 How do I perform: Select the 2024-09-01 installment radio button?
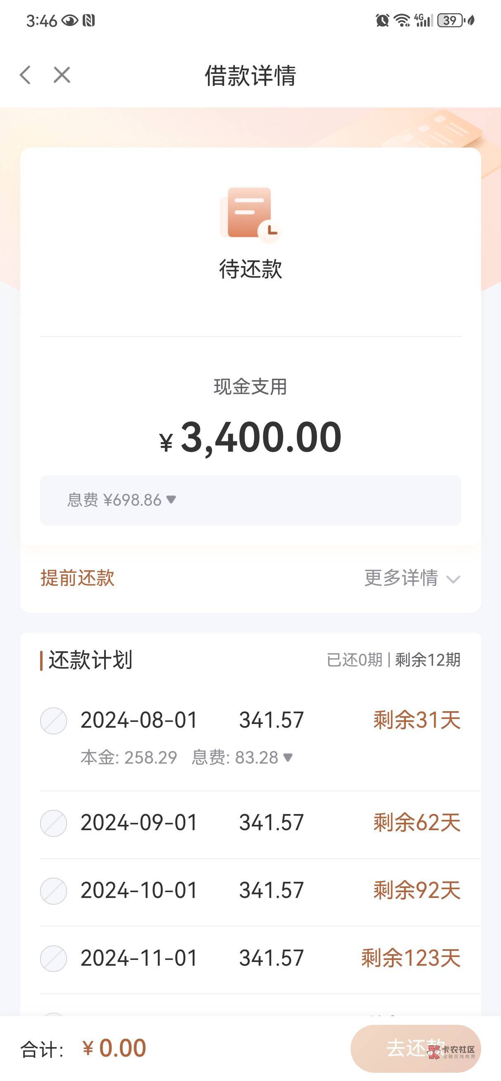tap(53, 823)
